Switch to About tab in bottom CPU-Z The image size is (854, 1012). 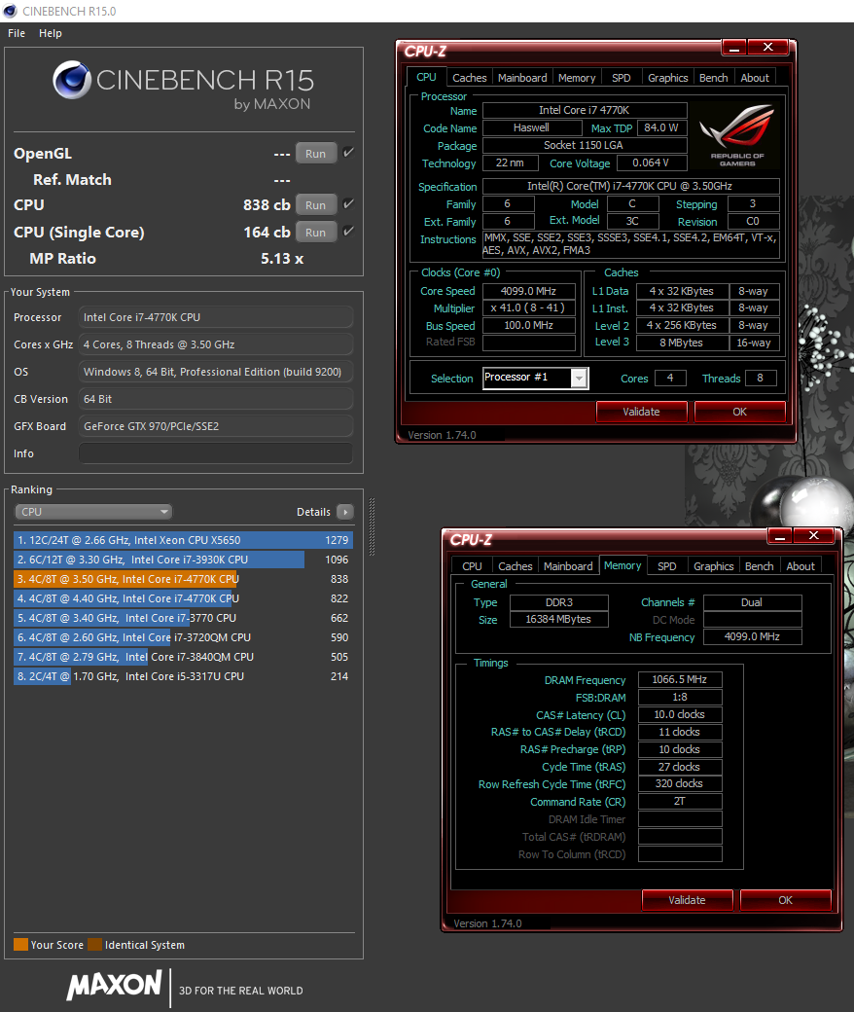[x=801, y=566]
